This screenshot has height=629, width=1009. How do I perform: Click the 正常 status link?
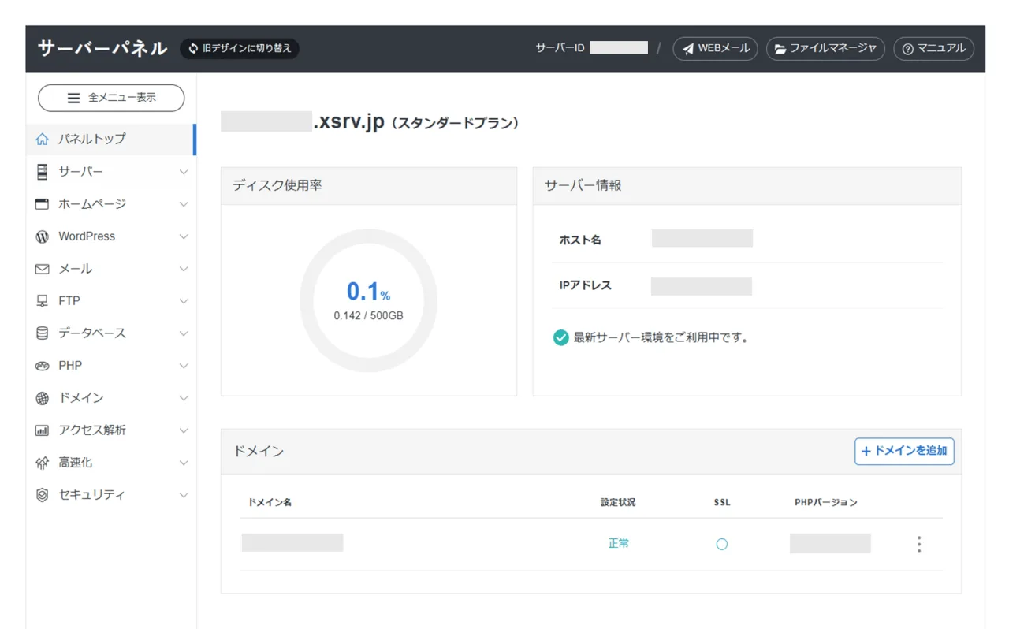(618, 543)
